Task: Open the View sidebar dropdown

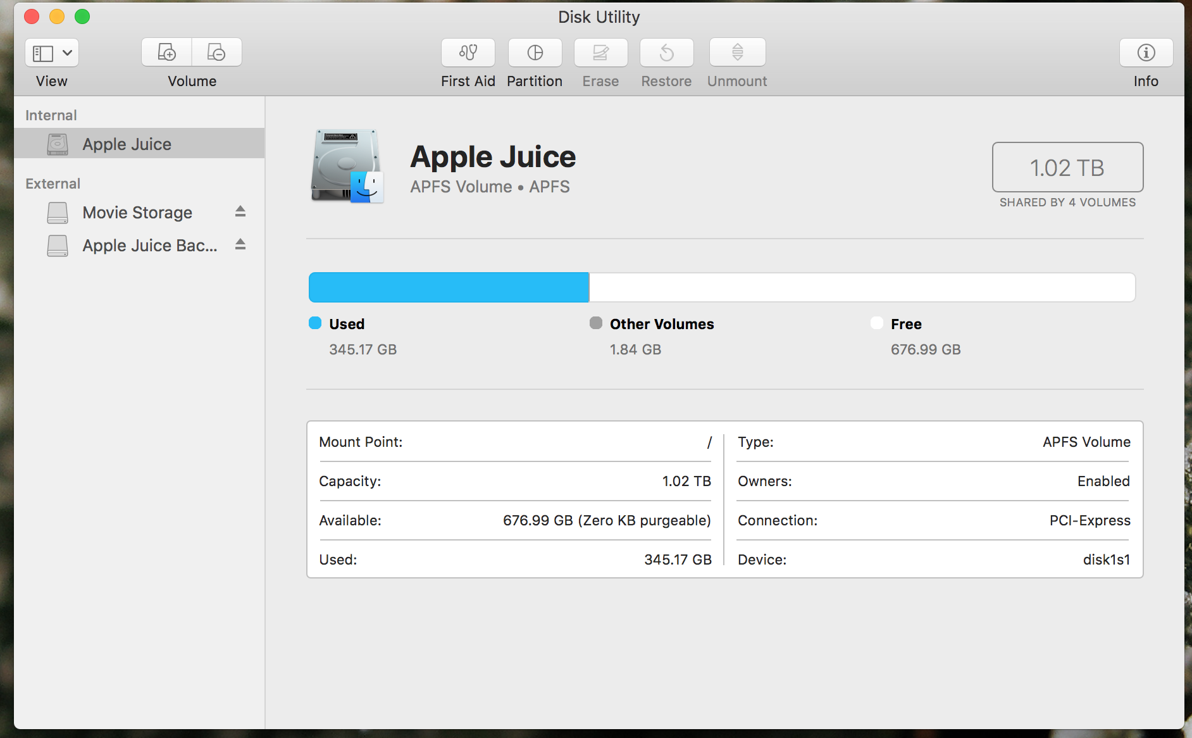Action: [x=52, y=53]
